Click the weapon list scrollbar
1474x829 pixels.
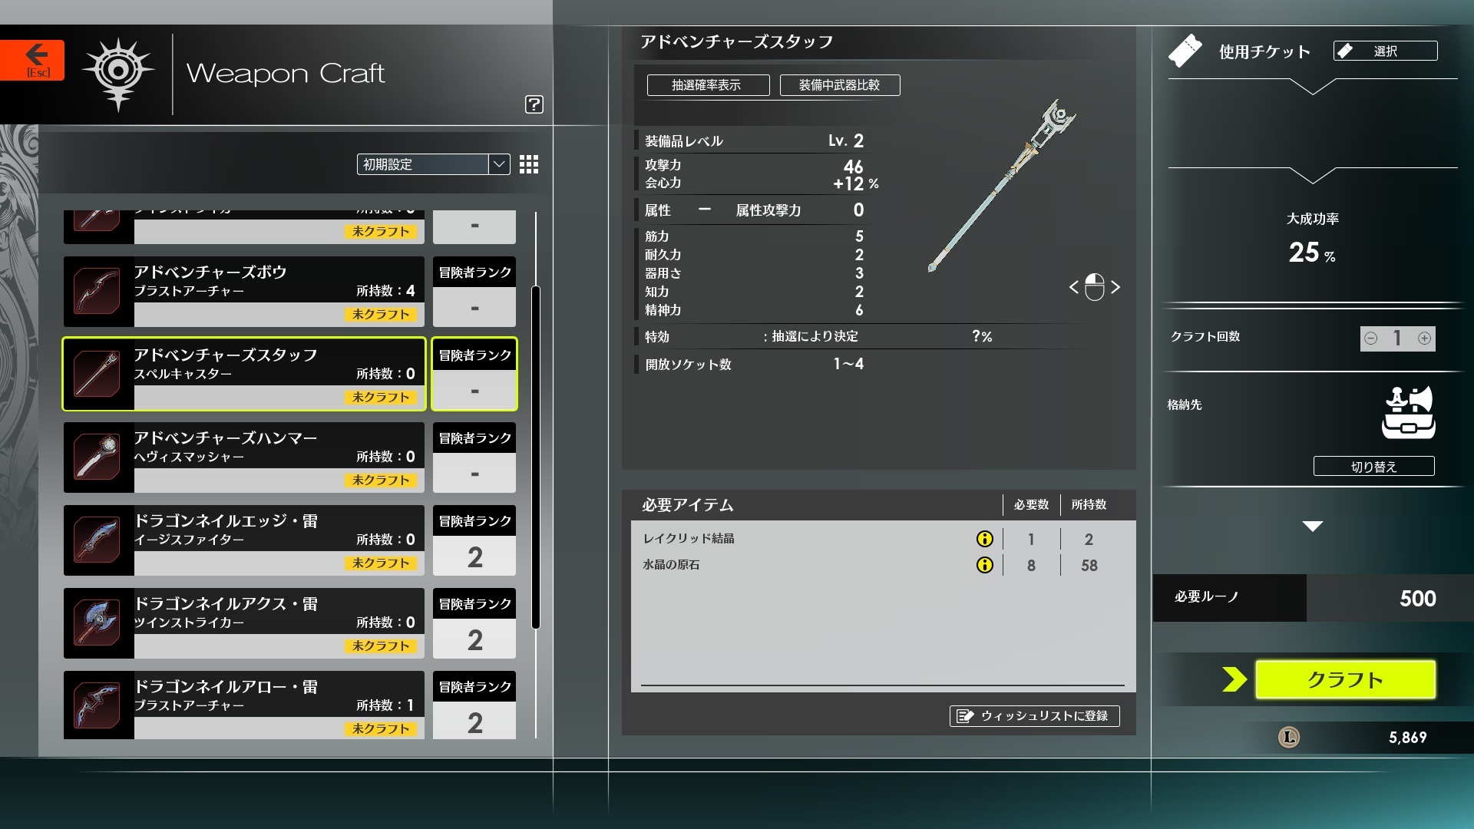click(x=536, y=457)
